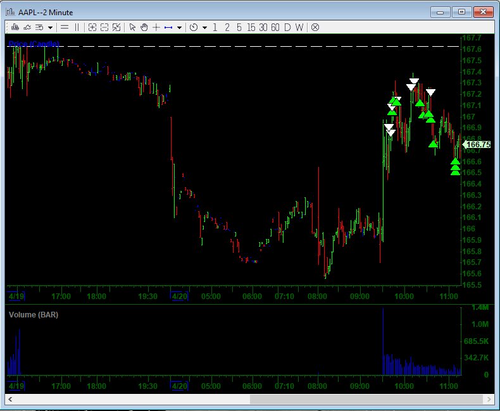Click the fit-to-window zoom reset icon
The width and height of the screenshot is (500, 411).
tap(116, 27)
